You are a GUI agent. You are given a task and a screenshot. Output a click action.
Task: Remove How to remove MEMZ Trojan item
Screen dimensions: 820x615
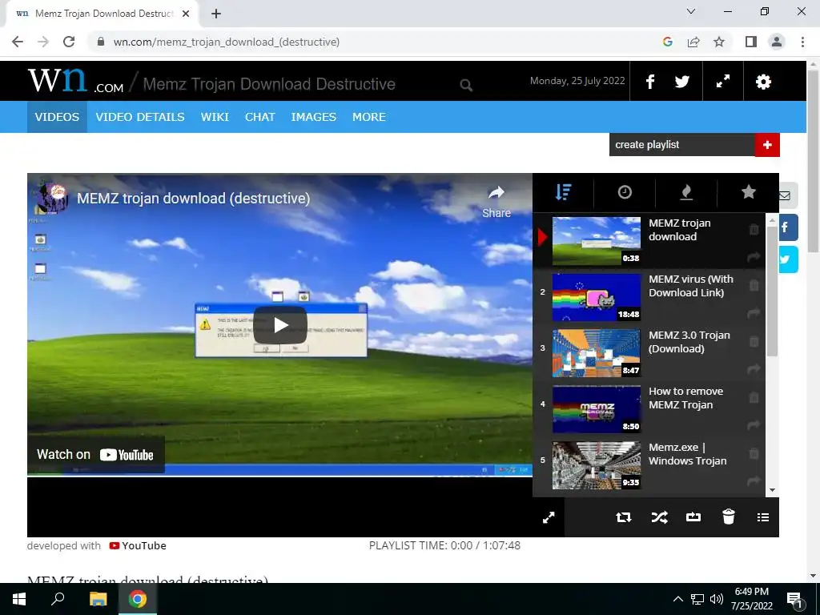pos(754,397)
